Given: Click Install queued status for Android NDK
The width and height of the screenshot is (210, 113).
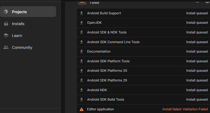Looking at the screenshot, I should [x=197, y=90].
